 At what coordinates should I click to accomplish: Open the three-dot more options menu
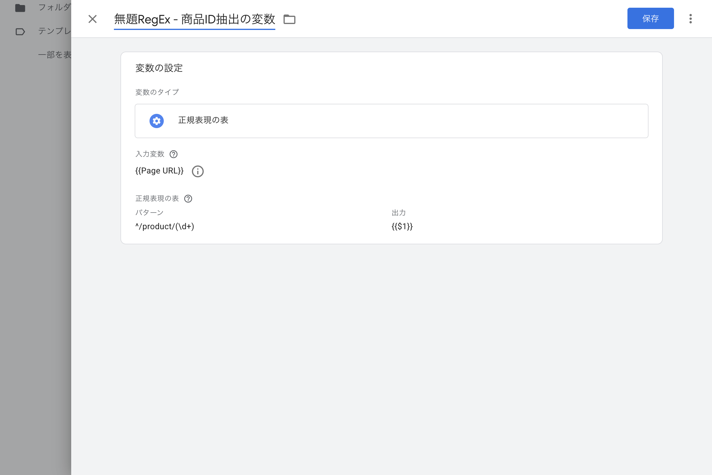(690, 19)
